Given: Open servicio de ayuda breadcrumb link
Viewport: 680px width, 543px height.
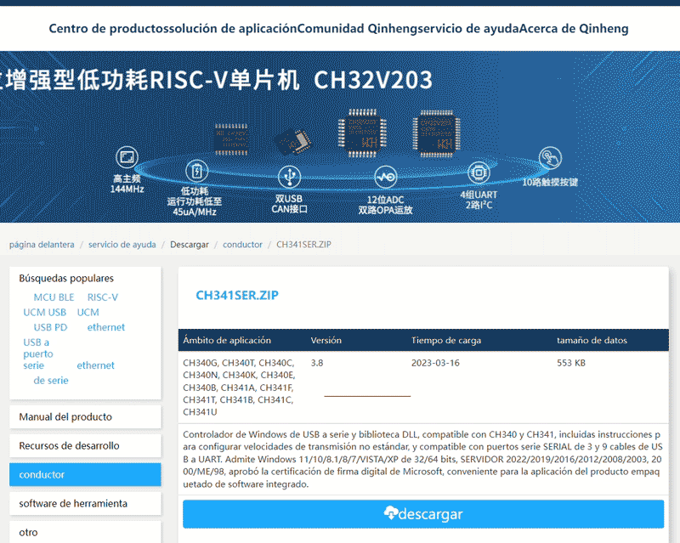Looking at the screenshot, I should (x=122, y=245).
